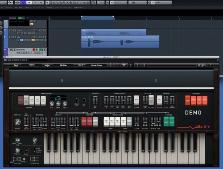Click the left locator marker on the ruler
The height and width of the screenshot is (169, 223).
click(82, 17)
